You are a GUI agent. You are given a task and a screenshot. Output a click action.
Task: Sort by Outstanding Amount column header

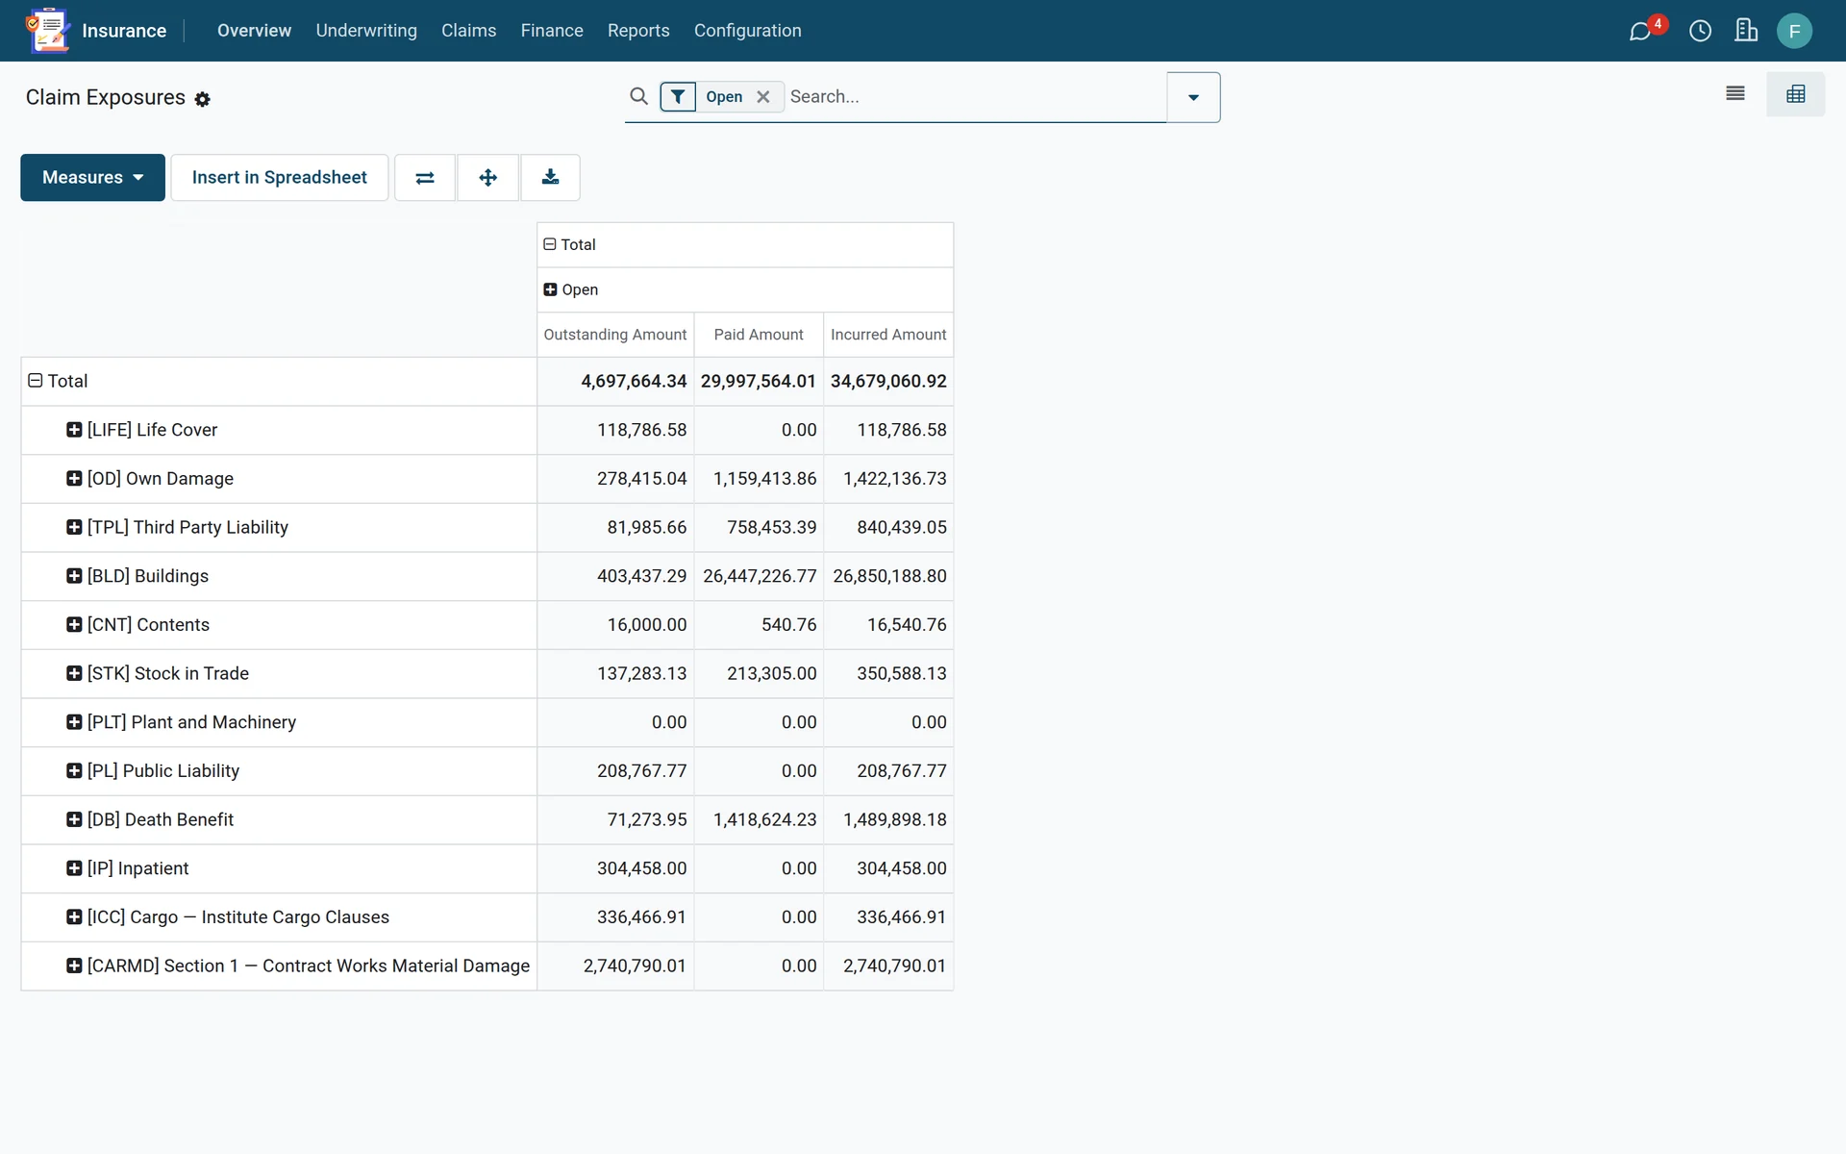pyautogui.click(x=615, y=335)
